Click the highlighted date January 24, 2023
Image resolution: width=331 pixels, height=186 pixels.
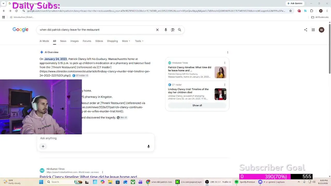(x=56, y=59)
